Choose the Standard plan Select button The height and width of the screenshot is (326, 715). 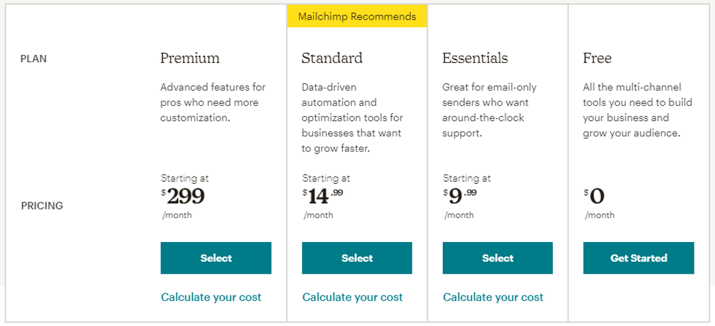pos(357,258)
